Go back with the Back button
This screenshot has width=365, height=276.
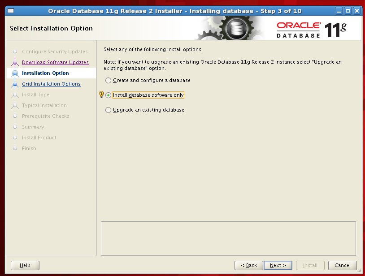pyautogui.click(x=249, y=265)
